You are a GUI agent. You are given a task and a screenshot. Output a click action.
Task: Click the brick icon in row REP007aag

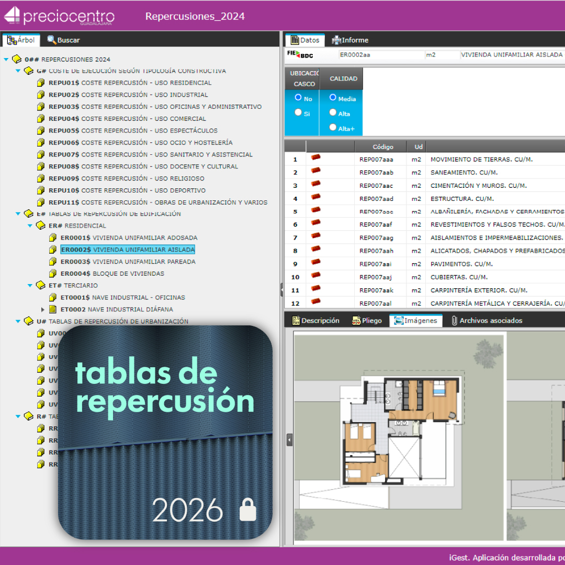click(315, 235)
